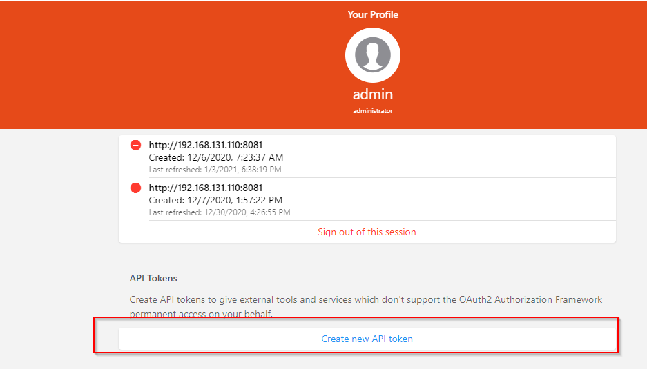Screen dimensions: 647x369
Task: Revoke the session created 12/6/2020 via red icon
Action: pyautogui.click(x=136, y=146)
